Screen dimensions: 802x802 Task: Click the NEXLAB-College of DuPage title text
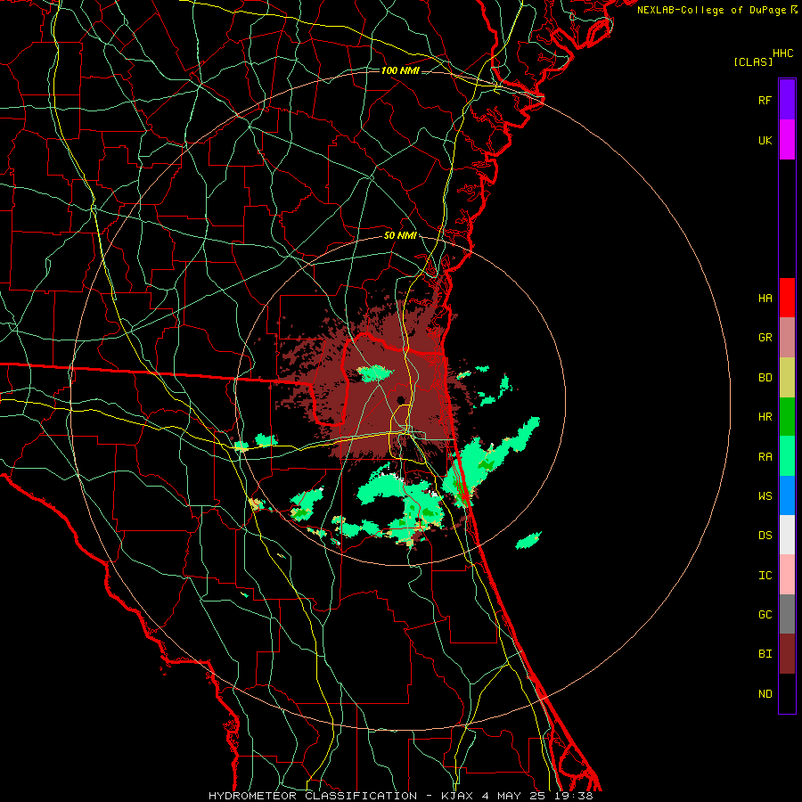(x=712, y=10)
